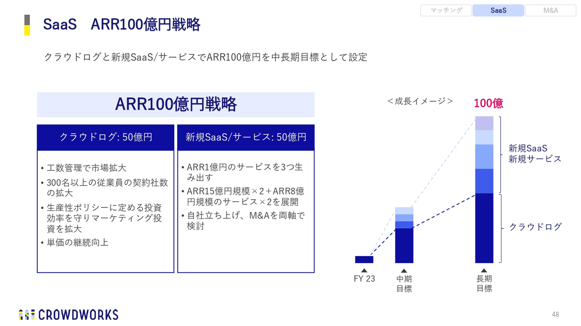Click the top lavender segment of 長期目標 bar
581x326 pixels.
click(x=484, y=123)
